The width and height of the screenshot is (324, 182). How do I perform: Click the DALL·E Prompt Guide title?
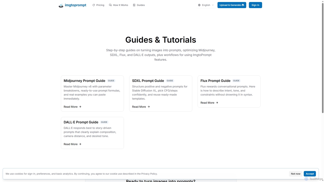81,122
